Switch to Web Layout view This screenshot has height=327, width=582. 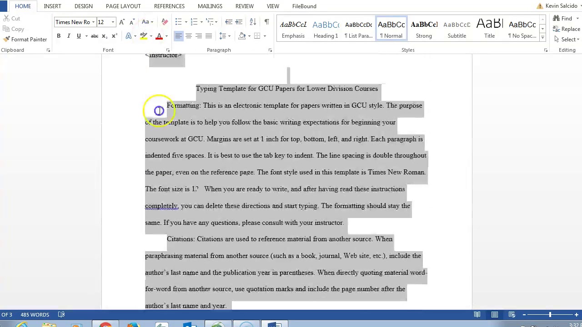point(512,315)
